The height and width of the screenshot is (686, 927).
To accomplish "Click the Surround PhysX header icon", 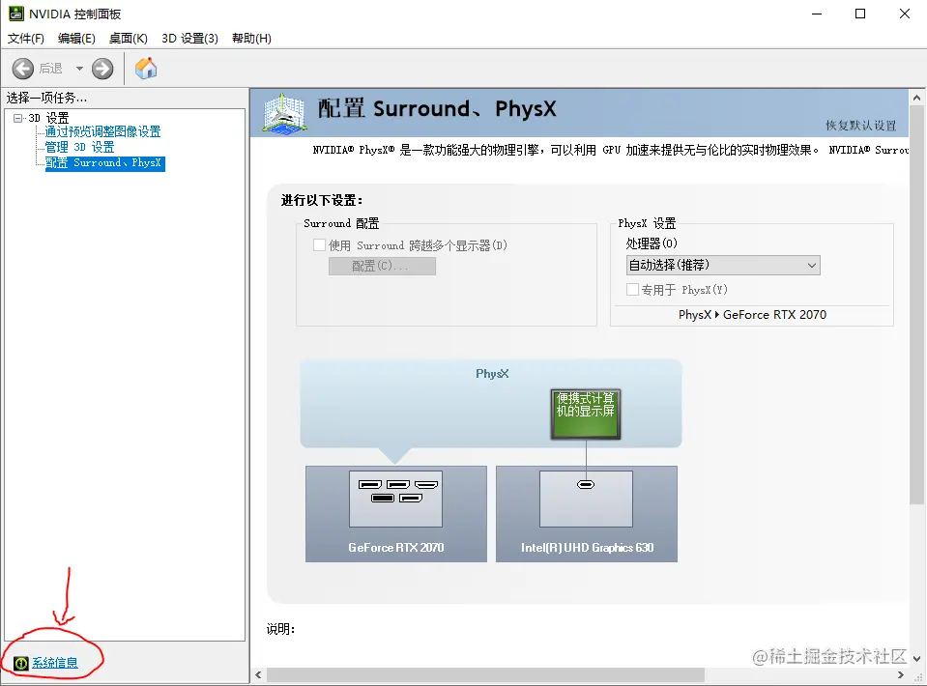I will click(x=284, y=113).
